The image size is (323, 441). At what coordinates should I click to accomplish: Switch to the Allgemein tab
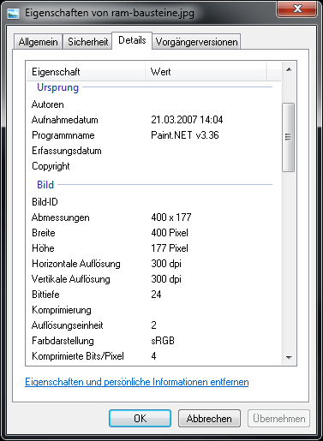tap(38, 42)
